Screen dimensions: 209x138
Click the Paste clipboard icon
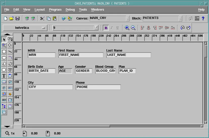55,18
